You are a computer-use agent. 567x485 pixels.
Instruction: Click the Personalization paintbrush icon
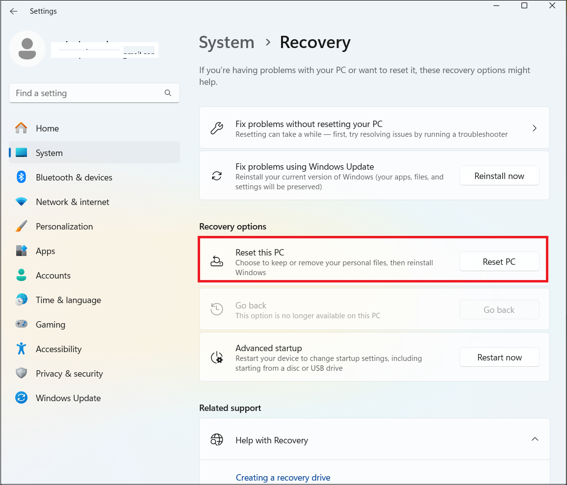[x=21, y=227]
